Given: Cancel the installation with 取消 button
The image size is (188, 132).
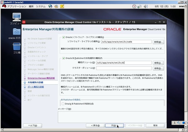Looking at the screenshot, I should [x=155, y=125].
